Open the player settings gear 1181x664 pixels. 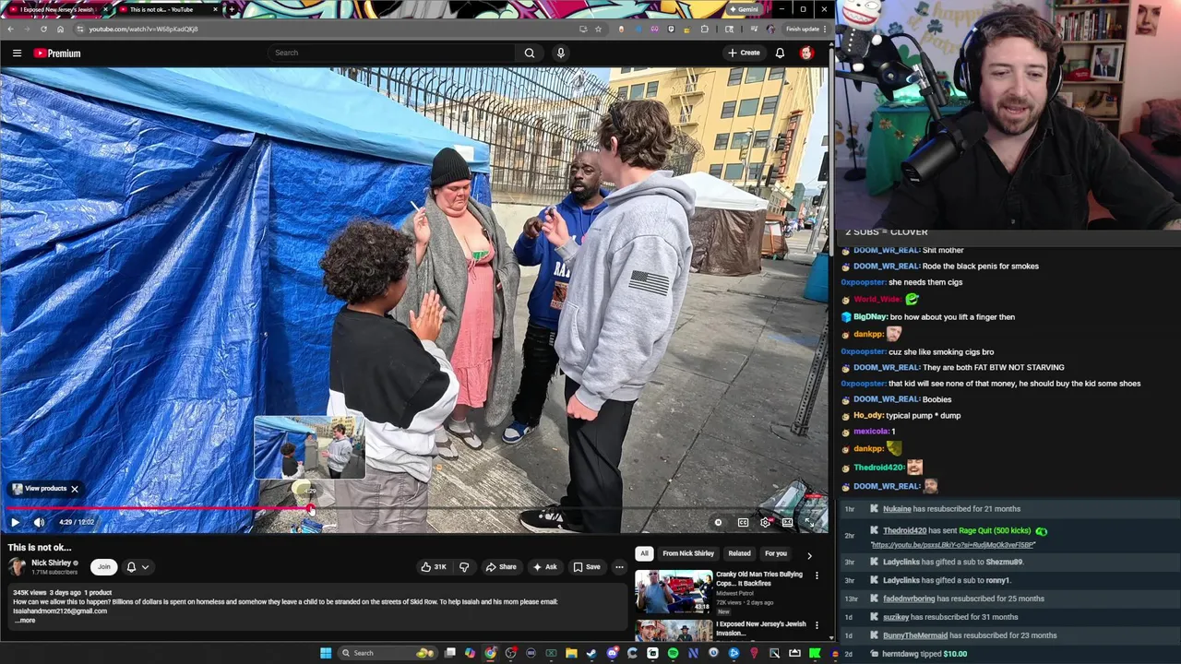click(765, 522)
